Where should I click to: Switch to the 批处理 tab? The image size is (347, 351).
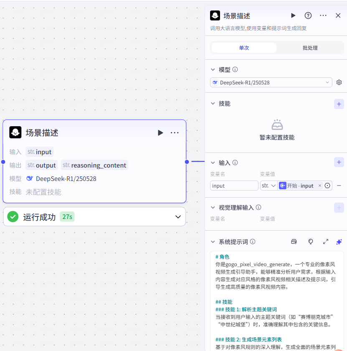point(310,48)
